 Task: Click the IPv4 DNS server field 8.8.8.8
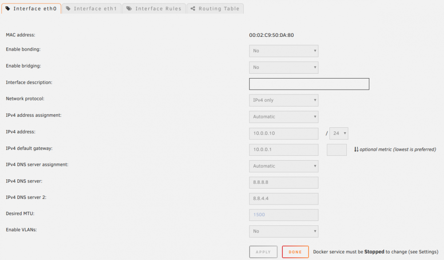tap(283, 182)
